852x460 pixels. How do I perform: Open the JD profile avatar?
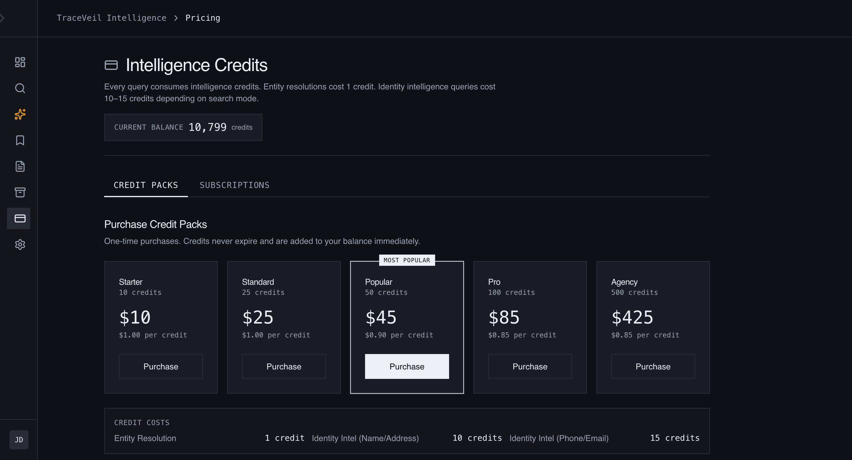pos(19,440)
